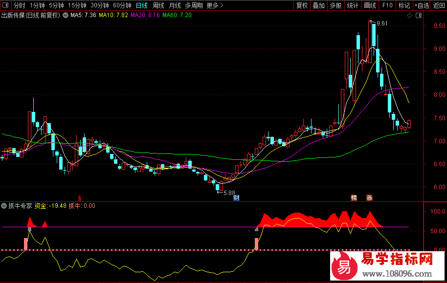Click the 9.61 high price label

pyautogui.click(x=382, y=23)
